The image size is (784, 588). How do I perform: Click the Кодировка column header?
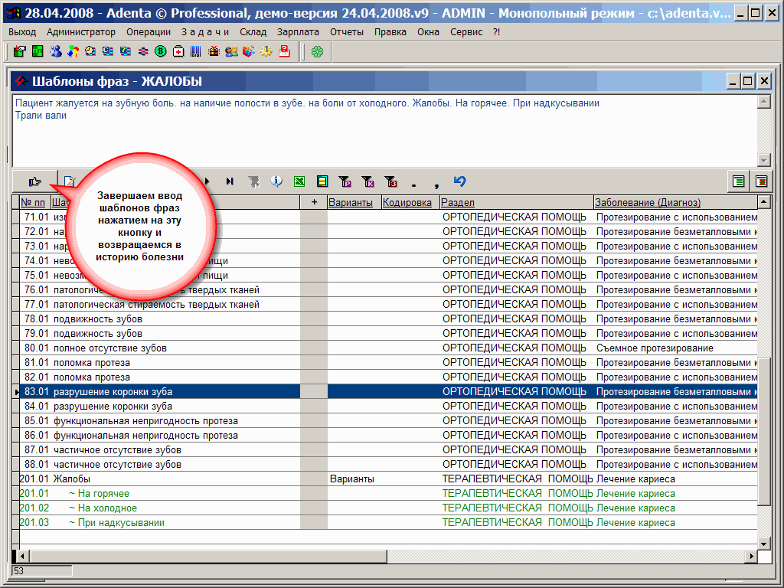[x=407, y=202]
